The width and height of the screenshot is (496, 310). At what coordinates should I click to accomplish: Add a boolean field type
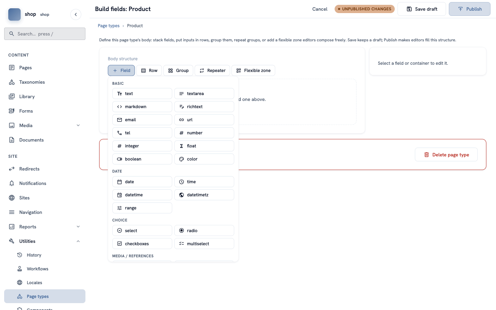142,159
